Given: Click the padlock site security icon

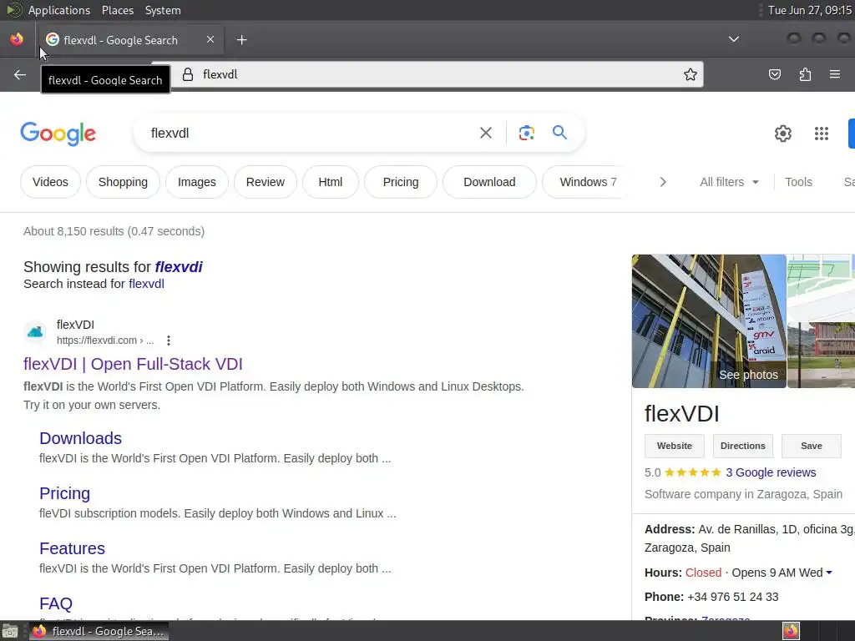Looking at the screenshot, I should (188, 74).
